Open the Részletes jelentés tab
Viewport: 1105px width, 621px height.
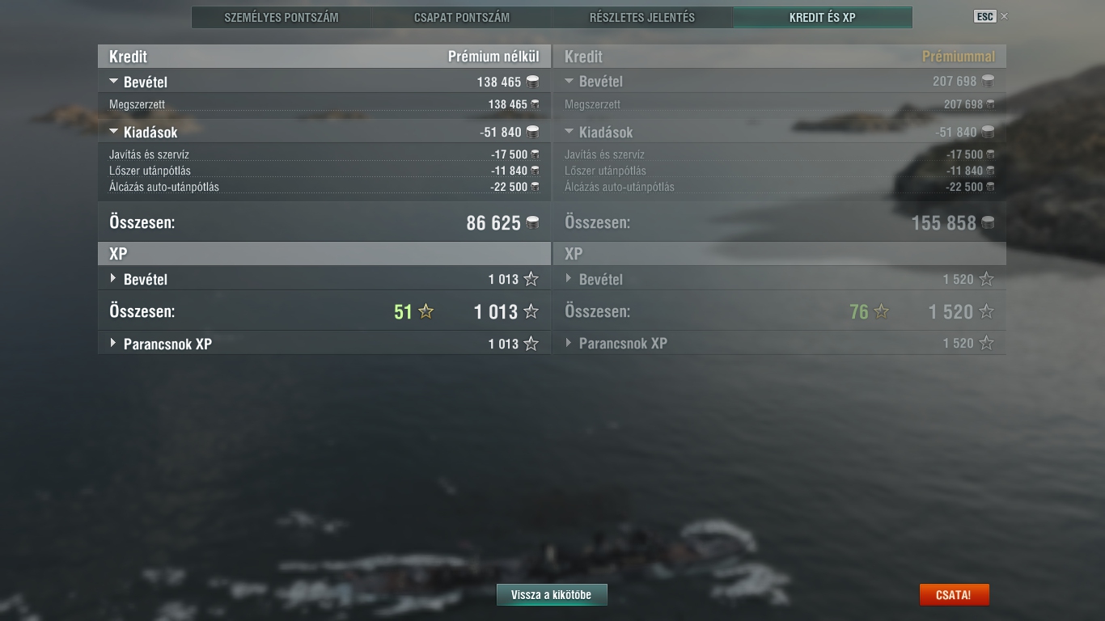coord(642,17)
